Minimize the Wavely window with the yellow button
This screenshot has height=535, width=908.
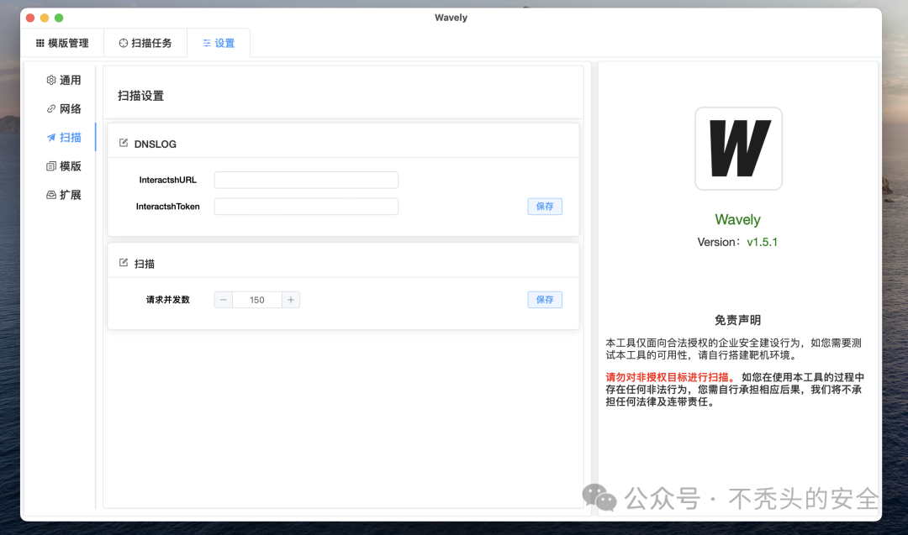tap(45, 18)
